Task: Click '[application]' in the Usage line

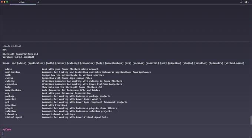Action: point(36,63)
